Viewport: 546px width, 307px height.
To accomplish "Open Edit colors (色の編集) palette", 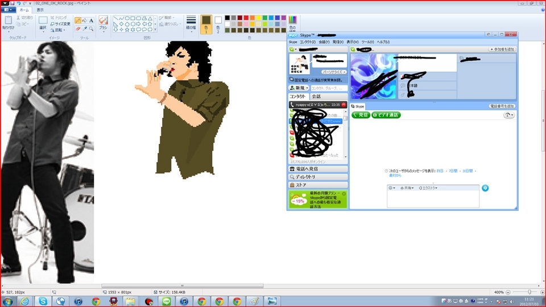I will point(292,24).
